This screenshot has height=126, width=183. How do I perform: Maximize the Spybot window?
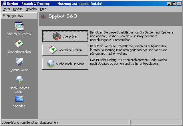[174, 4]
